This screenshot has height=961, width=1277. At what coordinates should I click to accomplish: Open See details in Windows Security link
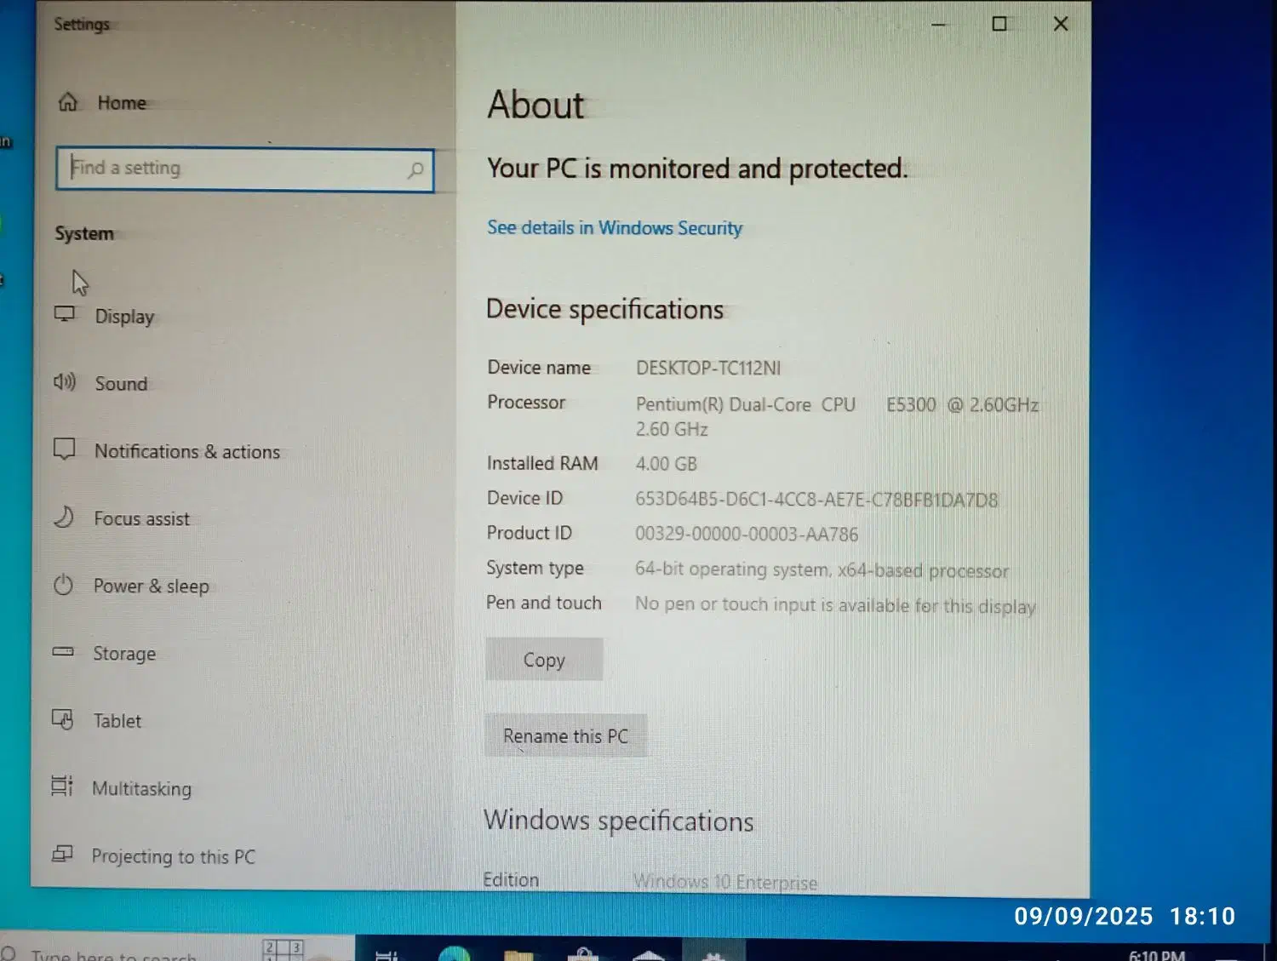[x=614, y=228]
